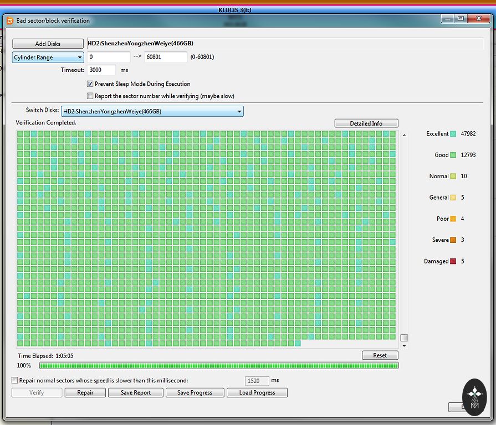
Task: Click the Save Report button
Action: pos(136,392)
